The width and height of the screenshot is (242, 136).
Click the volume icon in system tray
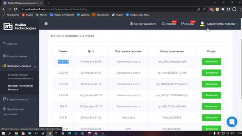click(x=228, y=133)
